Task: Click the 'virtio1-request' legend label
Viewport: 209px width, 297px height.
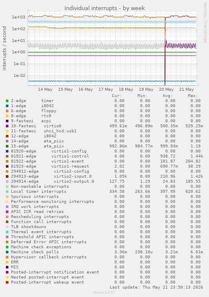Action: tap(70, 166)
